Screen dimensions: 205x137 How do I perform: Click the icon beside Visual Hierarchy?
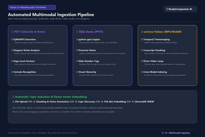(x=77, y=72)
